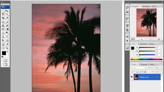Select the Clone Stamp tool

click(x=3, y=26)
